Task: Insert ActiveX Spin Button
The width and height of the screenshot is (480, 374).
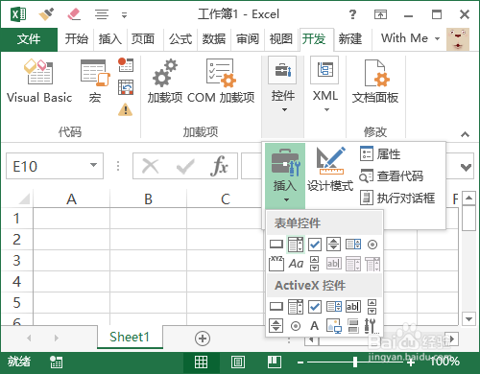Action: 276,326
